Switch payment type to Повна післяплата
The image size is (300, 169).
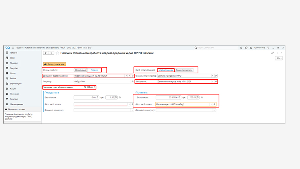(x=184, y=70)
